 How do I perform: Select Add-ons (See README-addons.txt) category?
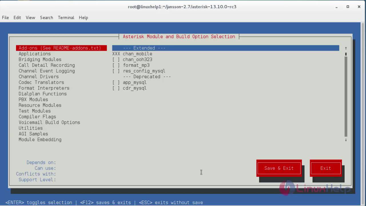[61, 48]
